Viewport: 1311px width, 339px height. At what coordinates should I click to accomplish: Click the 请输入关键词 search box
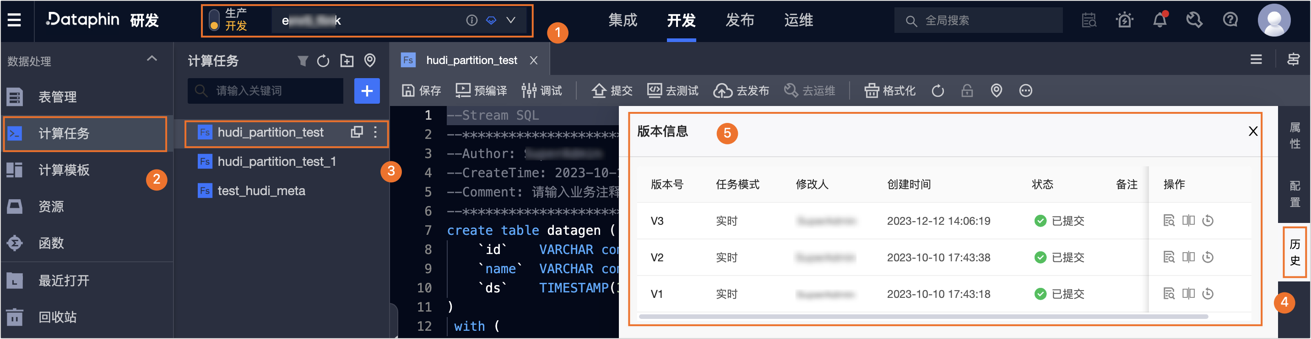coord(265,90)
